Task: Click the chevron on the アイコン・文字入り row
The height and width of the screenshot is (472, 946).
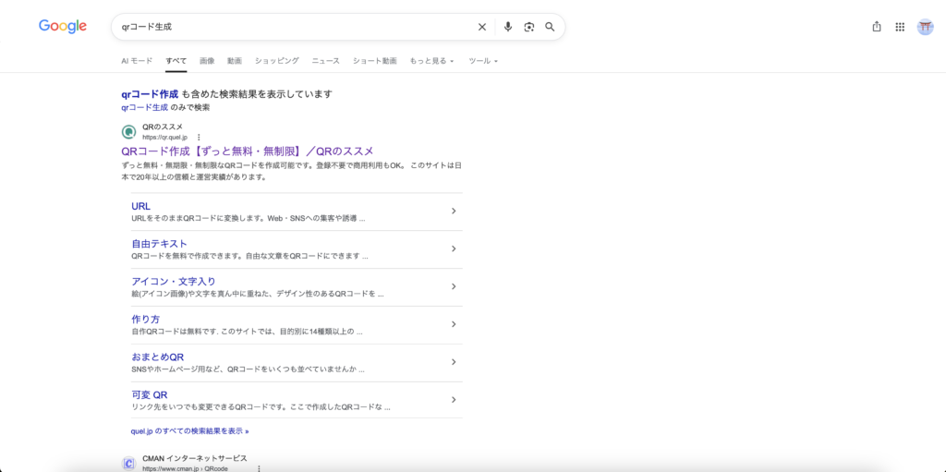Action: pos(454,286)
